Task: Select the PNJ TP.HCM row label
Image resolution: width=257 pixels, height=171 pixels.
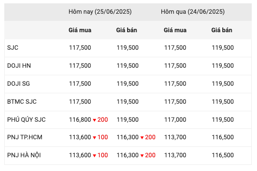Action: [25, 137]
